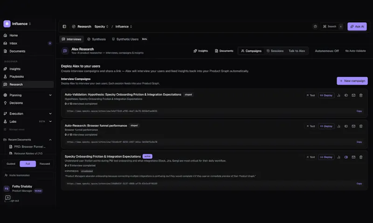
Task: Select Full mode
Action: (x=28, y=163)
